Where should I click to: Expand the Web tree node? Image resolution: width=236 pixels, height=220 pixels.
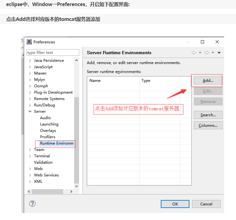(30, 169)
